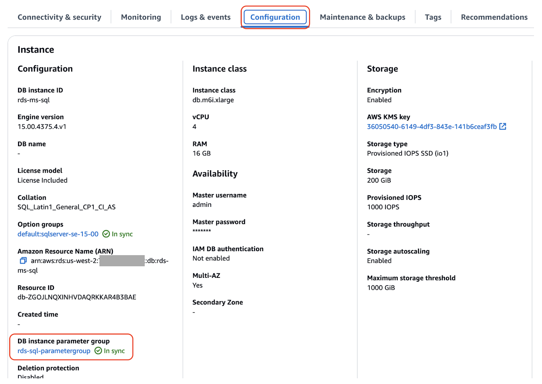This screenshot has width=542, height=384.
Task: Switch to the Tags tab
Action: coord(433,17)
